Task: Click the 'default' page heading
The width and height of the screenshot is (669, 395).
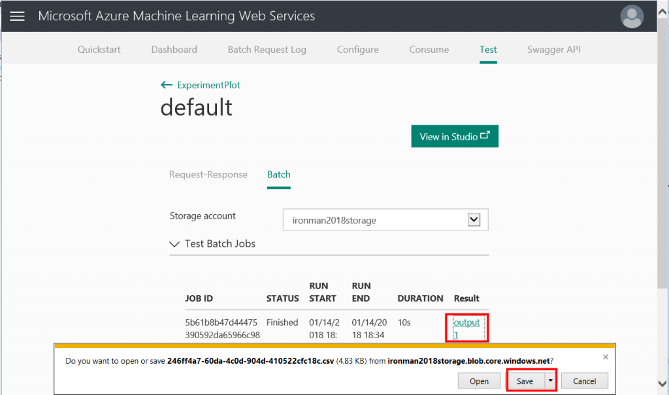Action: (196, 107)
